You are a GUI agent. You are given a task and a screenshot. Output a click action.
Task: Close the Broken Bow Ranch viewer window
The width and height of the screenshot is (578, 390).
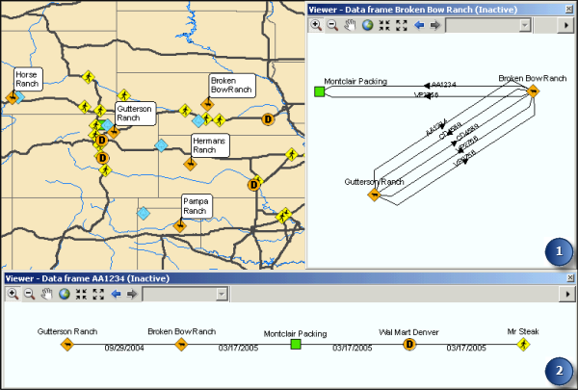coord(569,9)
